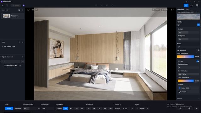Select the bucket tool icon

[x=112, y=5]
